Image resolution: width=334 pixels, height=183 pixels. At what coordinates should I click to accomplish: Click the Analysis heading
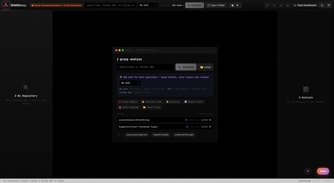(x=306, y=97)
